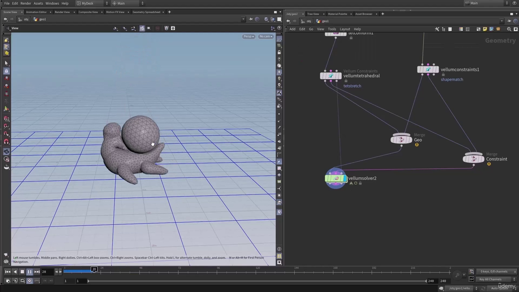The width and height of the screenshot is (519, 292).
Task: Toggle audio speaker button in playbar
Action: coord(15,281)
